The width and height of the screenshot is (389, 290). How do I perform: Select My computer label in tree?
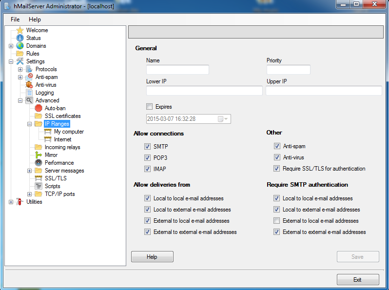[69, 132]
